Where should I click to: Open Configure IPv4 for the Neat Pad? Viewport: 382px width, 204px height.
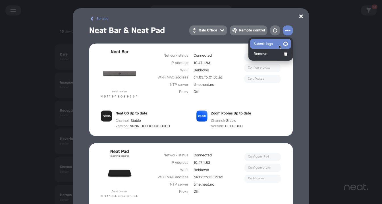(x=262, y=157)
